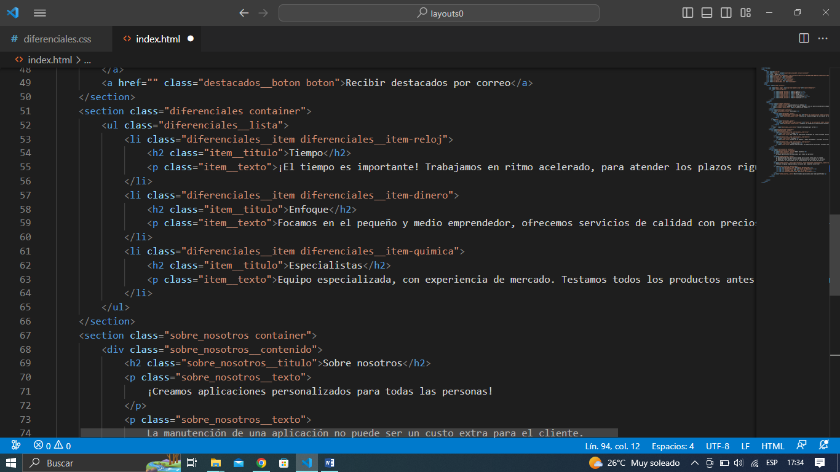Click '¡Creamos aplicaciones personalizados' text line
Image resolution: width=840 pixels, height=472 pixels.
click(x=320, y=391)
